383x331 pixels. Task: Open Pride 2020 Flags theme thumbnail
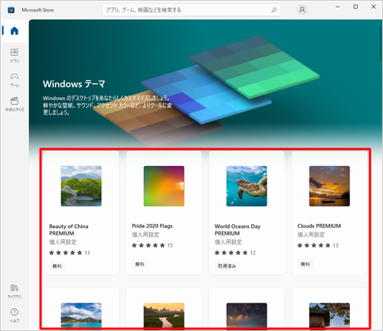pos(164,186)
